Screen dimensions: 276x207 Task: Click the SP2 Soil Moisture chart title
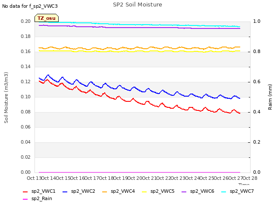(138, 5)
